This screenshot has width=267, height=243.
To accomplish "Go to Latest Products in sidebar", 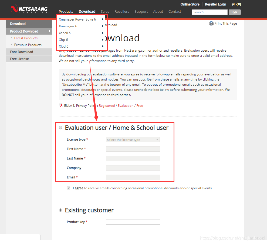I will 26,38.
